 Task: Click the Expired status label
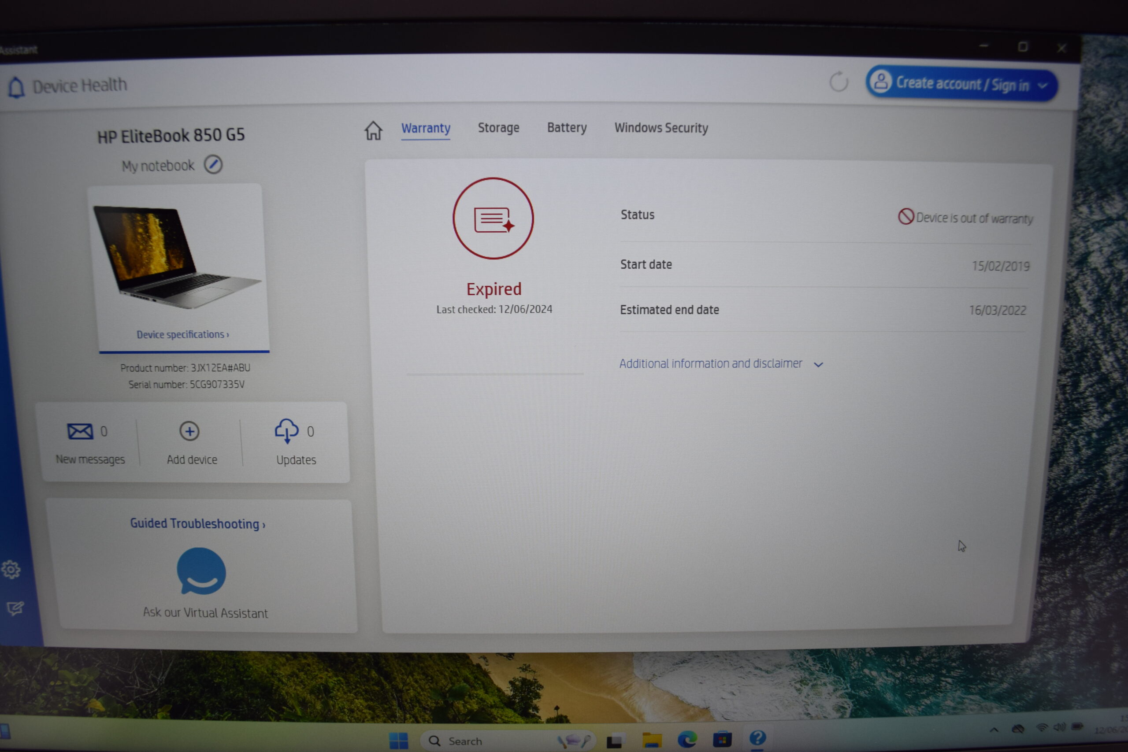click(x=494, y=289)
